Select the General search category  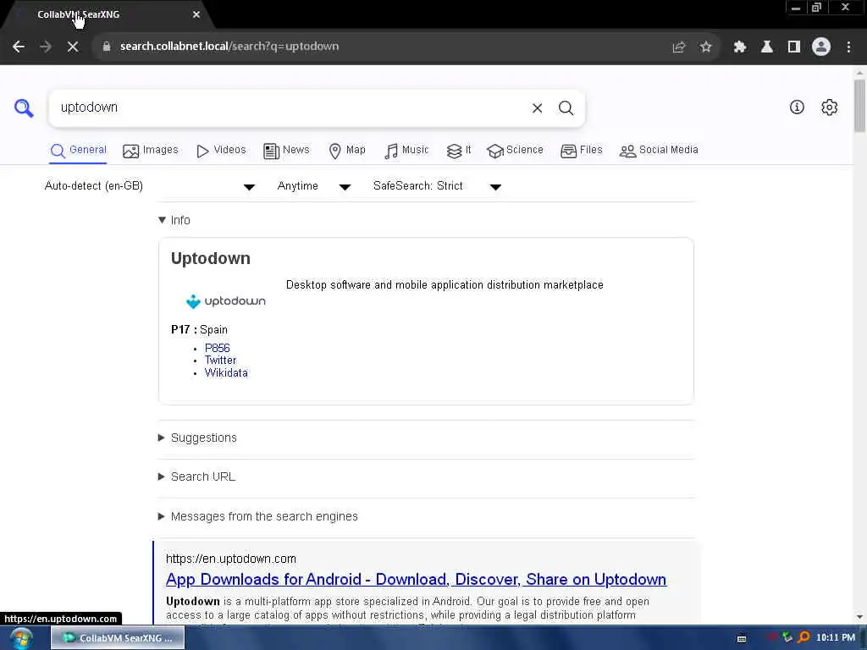(79, 151)
